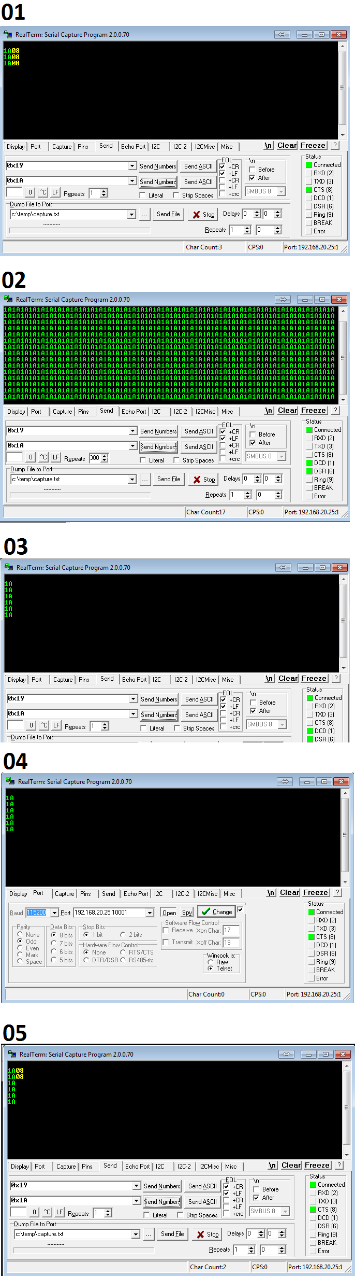Screen dimensions: 355x1277
Task: Click the \n newline button in screenshot 01
Action: 268,146
